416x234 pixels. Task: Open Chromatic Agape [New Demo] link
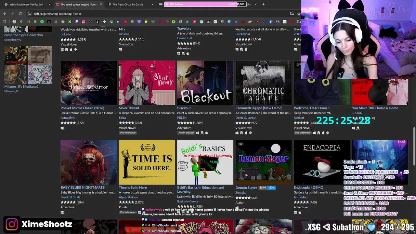point(259,108)
